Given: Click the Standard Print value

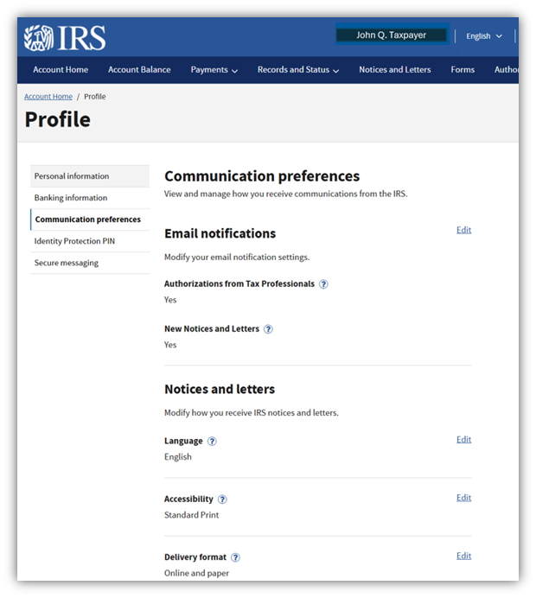Looking at the screenshot, I should [x=192, y=515].
